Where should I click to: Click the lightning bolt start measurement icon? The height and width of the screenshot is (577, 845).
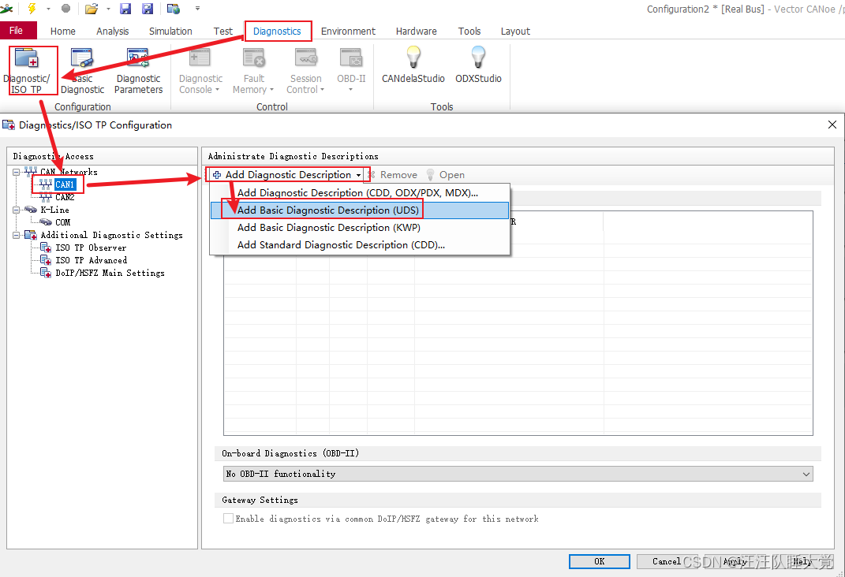[32, 9]
